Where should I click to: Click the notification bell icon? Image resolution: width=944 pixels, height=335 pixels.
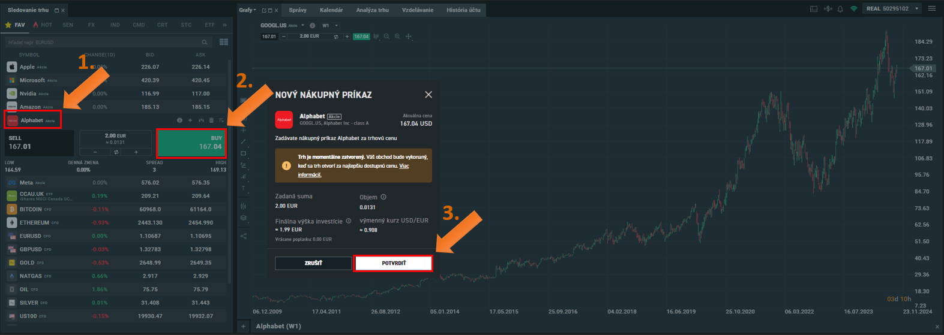(840, 9)
